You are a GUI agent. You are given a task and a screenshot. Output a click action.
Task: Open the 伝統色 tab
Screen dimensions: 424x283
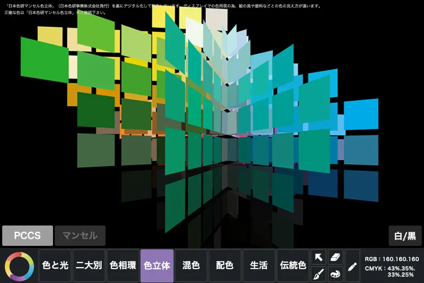(x=293, y=266)
